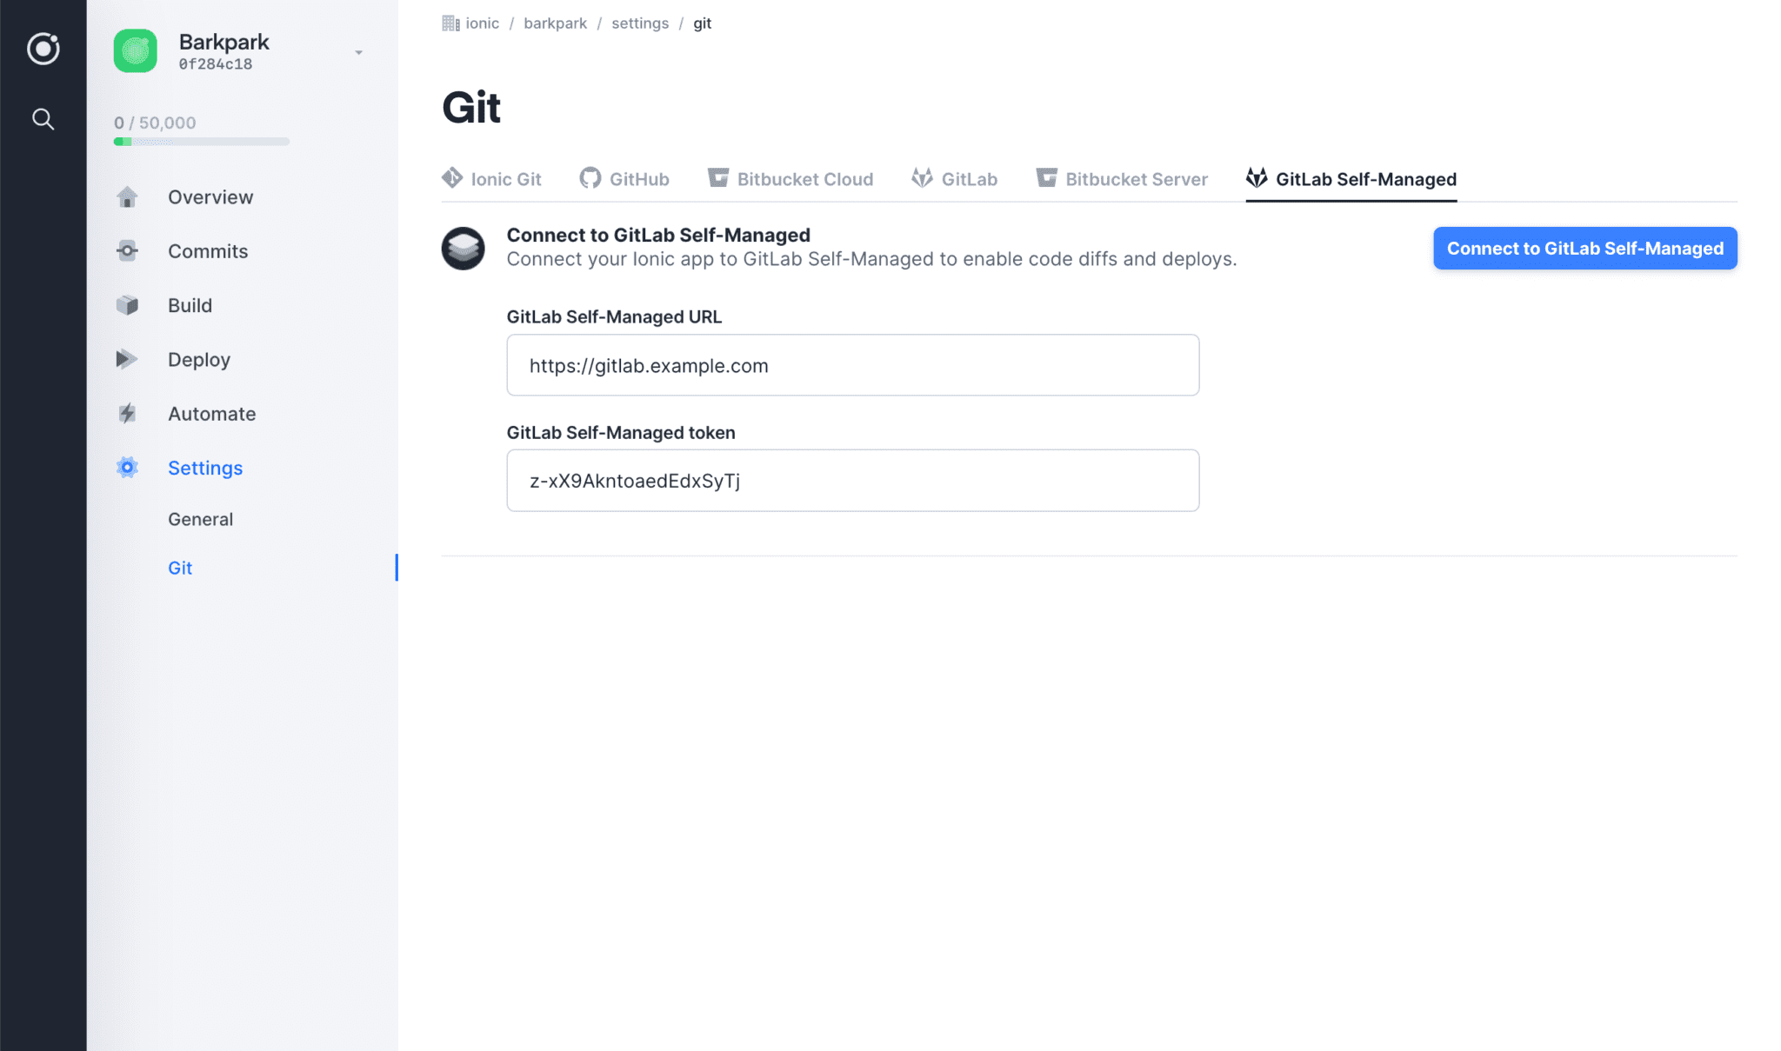Click the Barkpark app avatar thumbnail

point(135,51)
